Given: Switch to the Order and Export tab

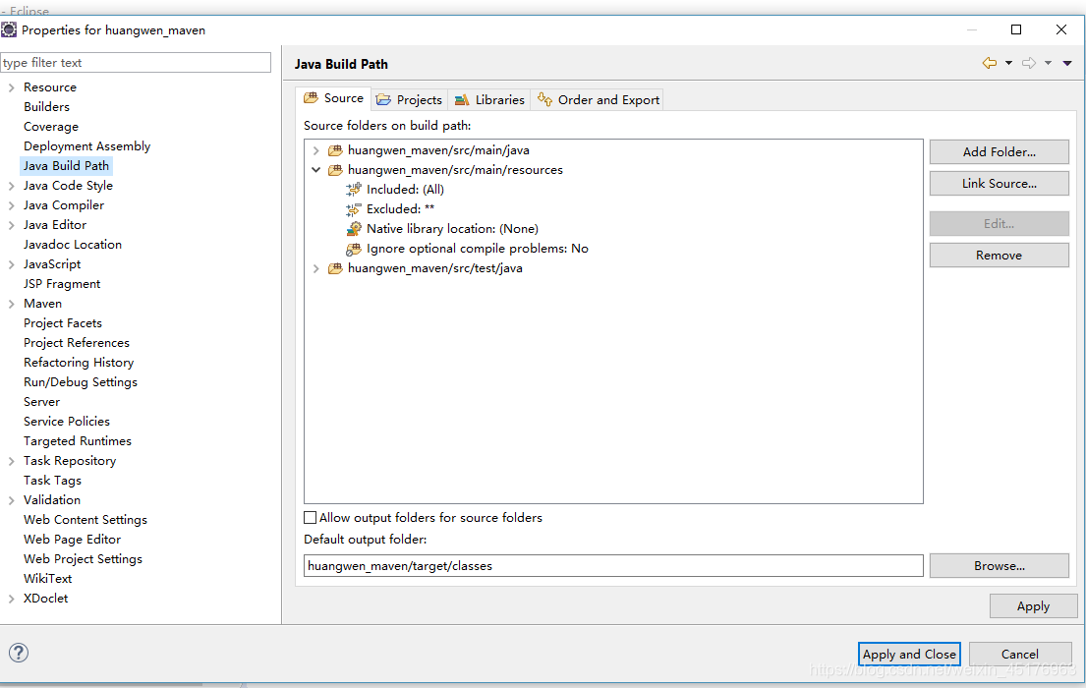Looking at the screenshot, I should [x=599, y=100].
